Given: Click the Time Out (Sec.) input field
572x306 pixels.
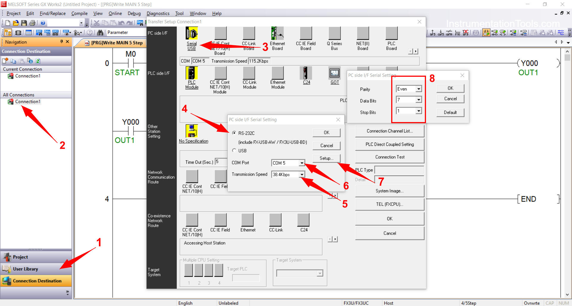Looking at the screenshot, I should tap(220, 162).
